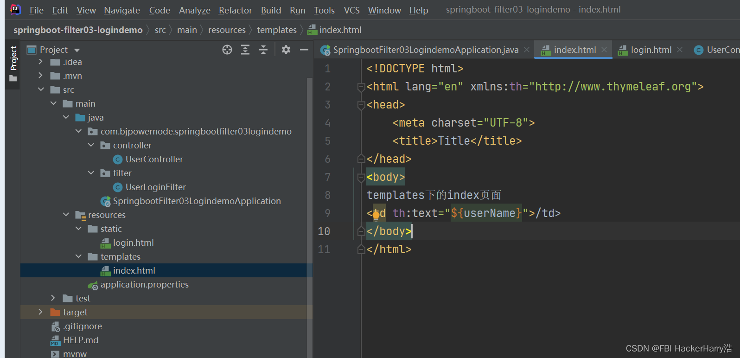The image size is (740, 358).
Task: Click the UserController class icon
Action: 118,160
